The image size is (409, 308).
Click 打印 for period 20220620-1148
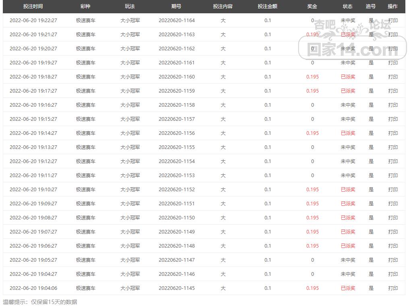393,246
